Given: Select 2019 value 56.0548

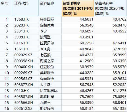Looking at the screenshot, I should (86, 25).
